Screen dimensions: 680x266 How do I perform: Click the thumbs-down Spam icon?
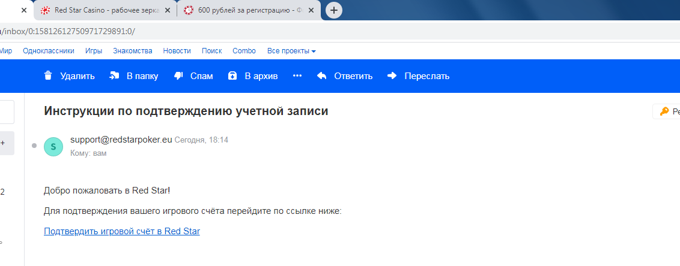point(178,76)
